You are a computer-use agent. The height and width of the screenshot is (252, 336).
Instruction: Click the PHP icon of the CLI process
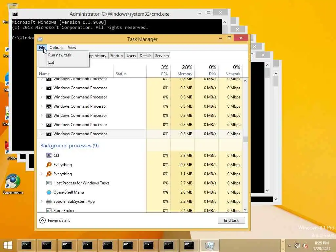pos(49,156)
